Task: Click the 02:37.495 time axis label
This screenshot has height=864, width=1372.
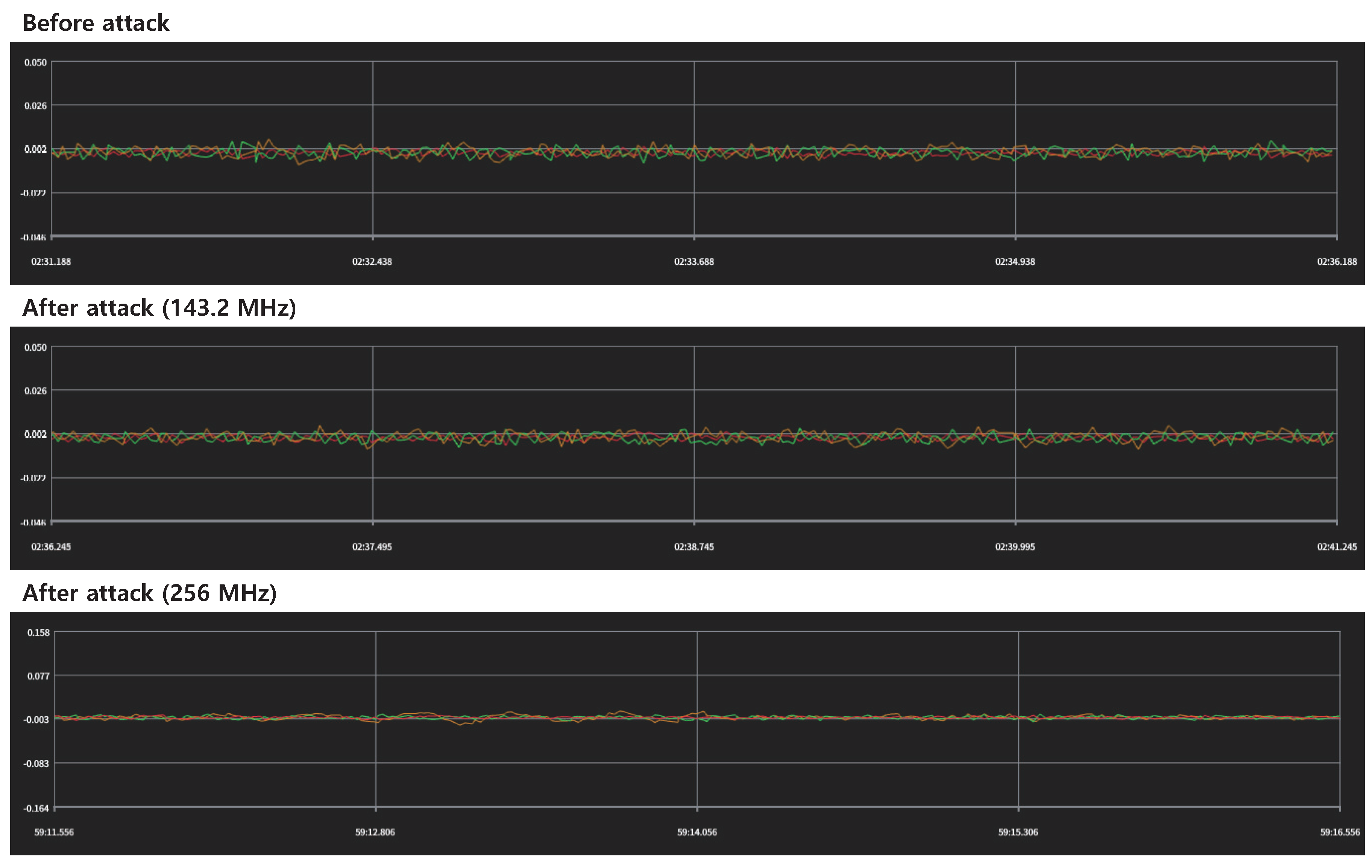Action: pyautogui.click(x=372, y=547)
